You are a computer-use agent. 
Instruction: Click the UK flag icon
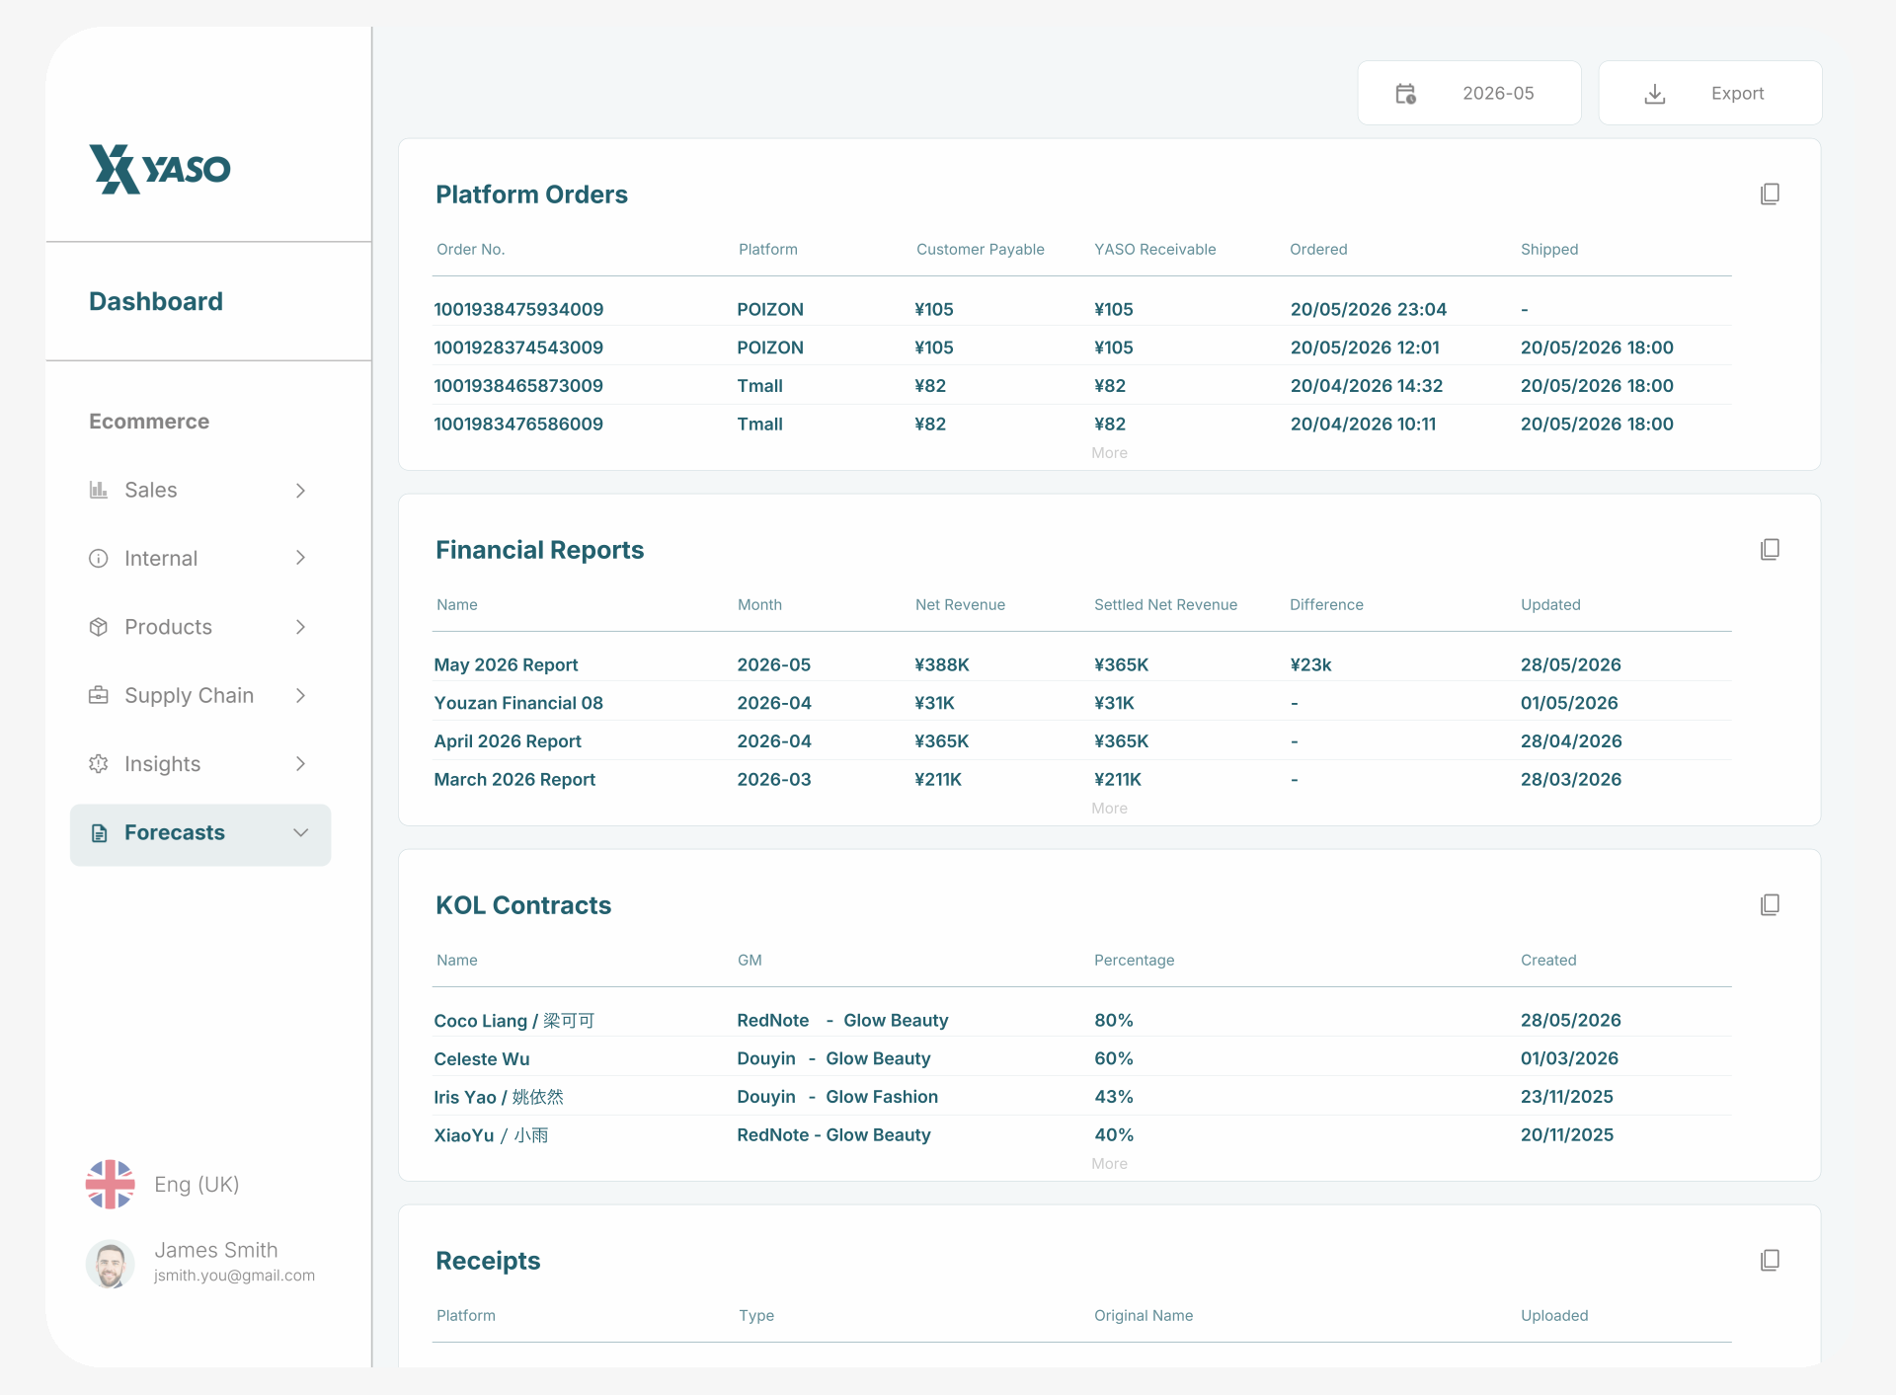[111, 1185]
